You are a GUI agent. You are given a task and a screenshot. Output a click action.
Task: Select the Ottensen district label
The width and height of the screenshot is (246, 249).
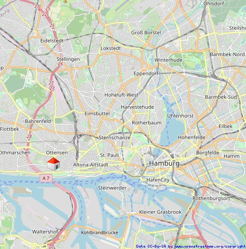point(57,153)
